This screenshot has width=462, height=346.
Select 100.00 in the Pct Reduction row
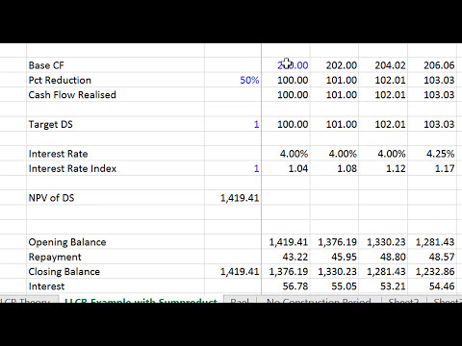pos(286,80)
